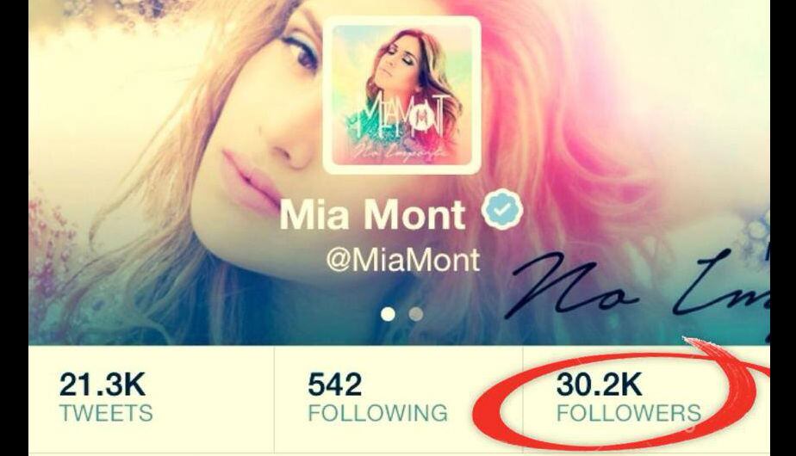Click the FOLLOWING label

(x=377, y=413)
